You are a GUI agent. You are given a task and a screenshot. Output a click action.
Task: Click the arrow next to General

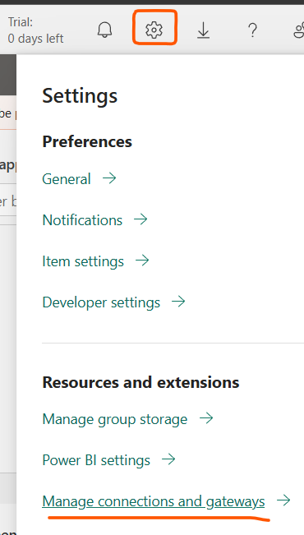point(109,178)
